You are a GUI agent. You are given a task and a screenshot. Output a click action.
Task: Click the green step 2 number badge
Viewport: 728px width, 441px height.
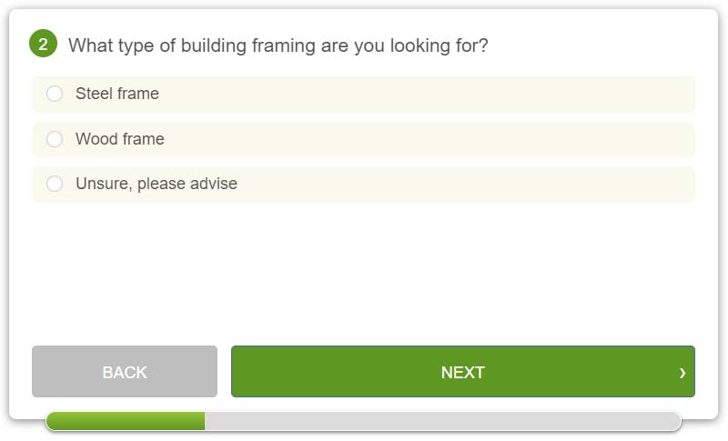tap(43, 44)
